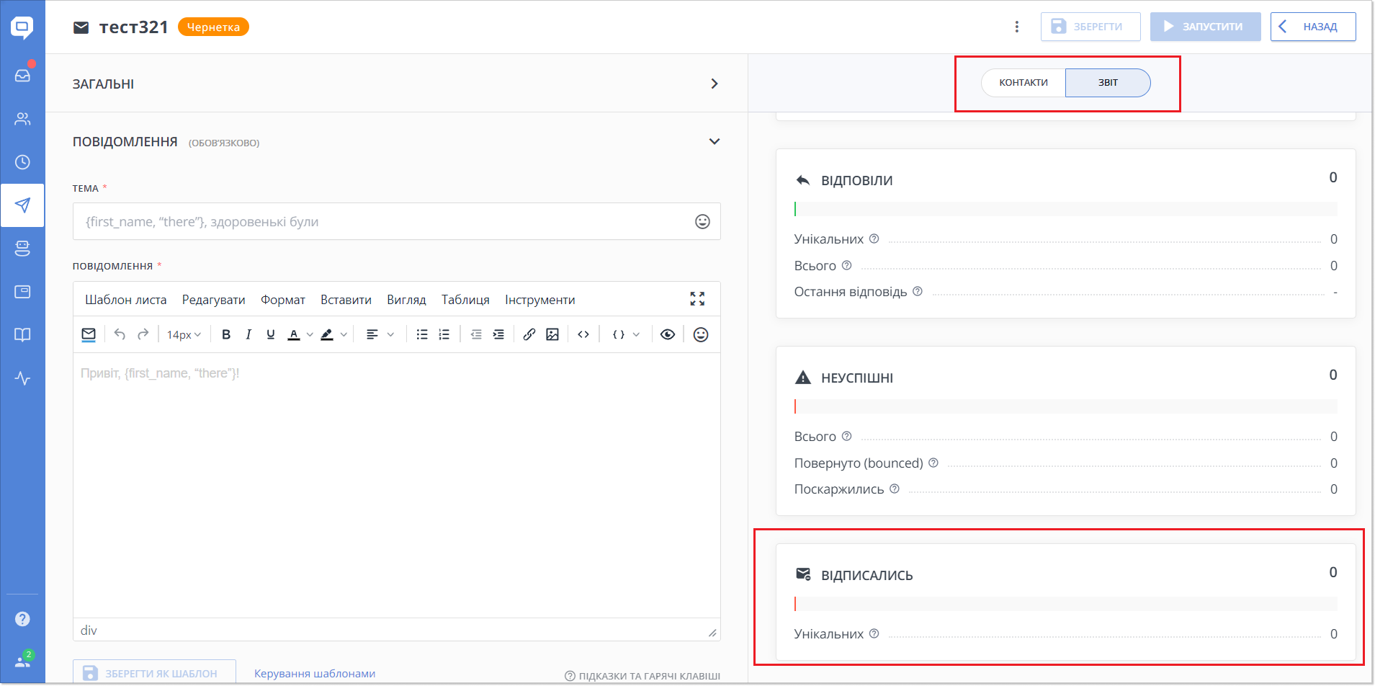The height and width of the screenshot is (686, 1375).
Task: Insert a bulleted list
Action: [x=422, y=334]
